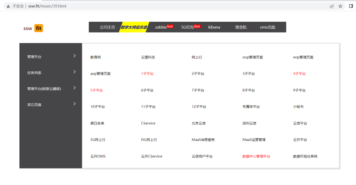Click the 12子平台 link
The width and height of the screenshot is (356, 185).
point(199,107)
